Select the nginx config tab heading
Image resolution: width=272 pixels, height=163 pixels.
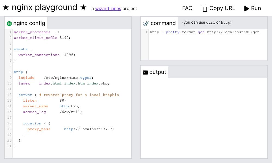point(26,23)
